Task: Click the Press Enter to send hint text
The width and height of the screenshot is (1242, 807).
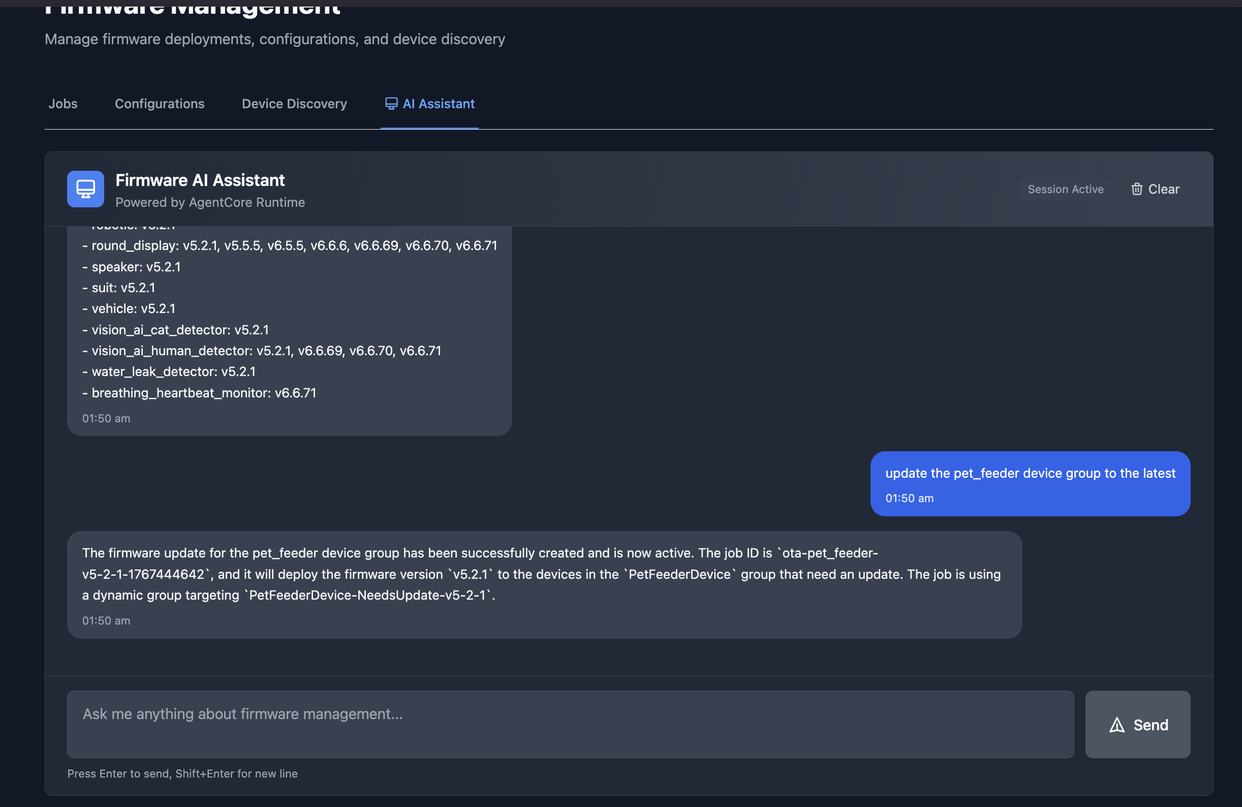Action: tap(182, 773)
